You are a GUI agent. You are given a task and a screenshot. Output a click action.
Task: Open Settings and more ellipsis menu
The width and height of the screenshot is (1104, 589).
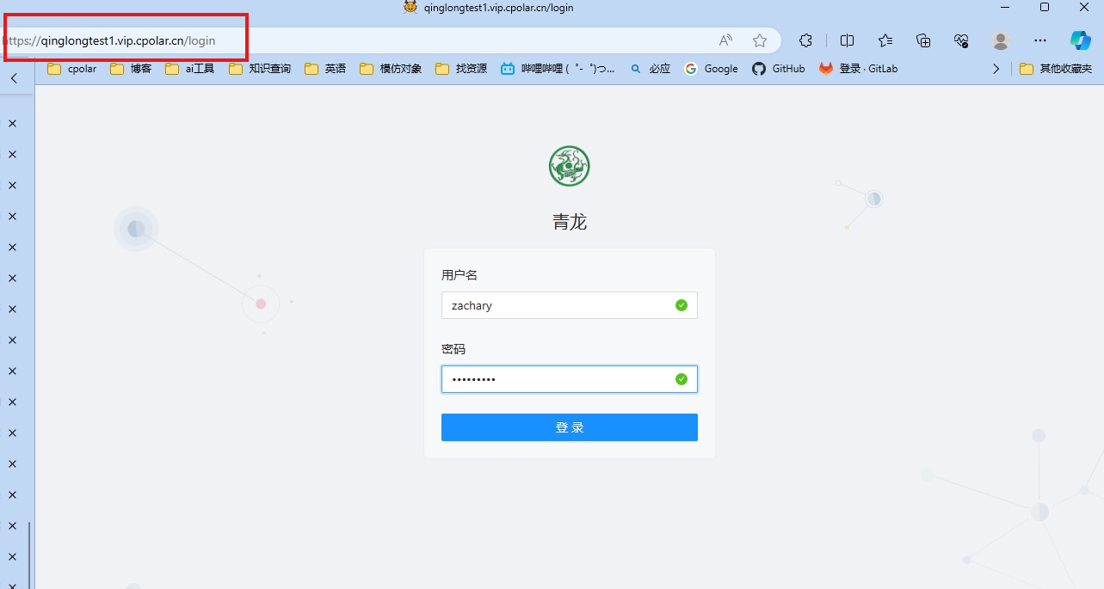[1040, 40]
